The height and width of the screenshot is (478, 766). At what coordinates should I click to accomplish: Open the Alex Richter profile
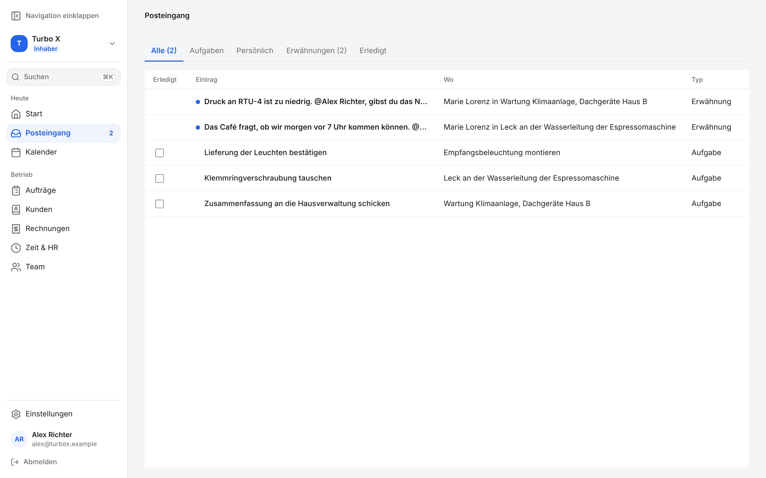click(63, 439)
